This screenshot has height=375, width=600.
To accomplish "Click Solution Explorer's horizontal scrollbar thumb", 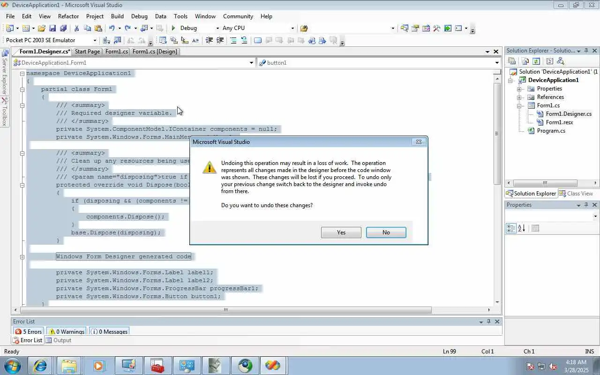I will [x=545, y=183].
